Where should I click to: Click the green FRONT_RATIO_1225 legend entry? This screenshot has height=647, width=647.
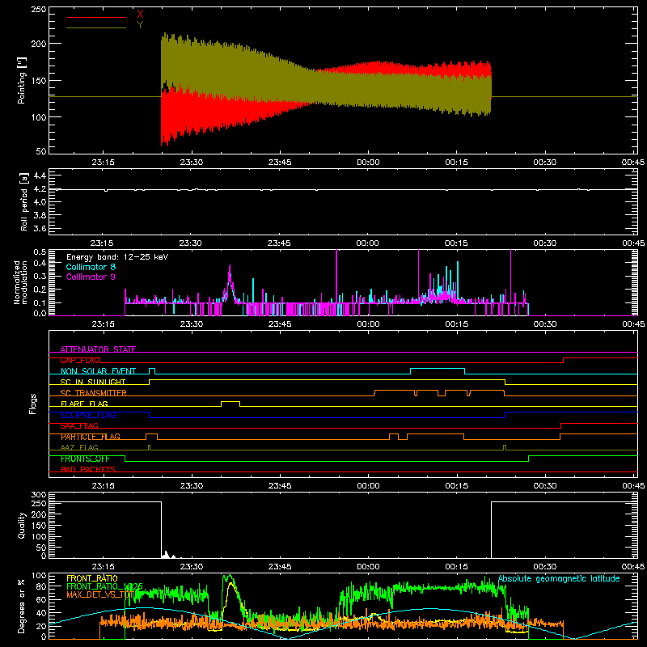pos(105,586)
